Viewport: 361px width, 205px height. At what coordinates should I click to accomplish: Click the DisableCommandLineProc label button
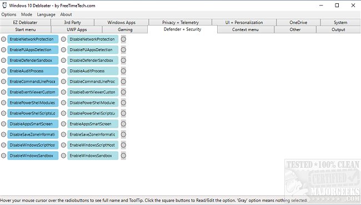[x=93, y=82]
